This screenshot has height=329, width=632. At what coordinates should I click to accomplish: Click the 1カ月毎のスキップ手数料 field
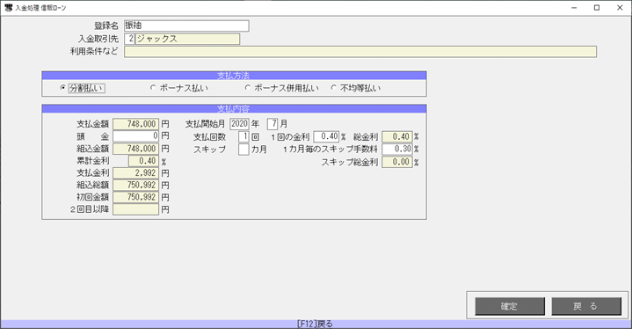pyautogui.click(x=397, y=150)
